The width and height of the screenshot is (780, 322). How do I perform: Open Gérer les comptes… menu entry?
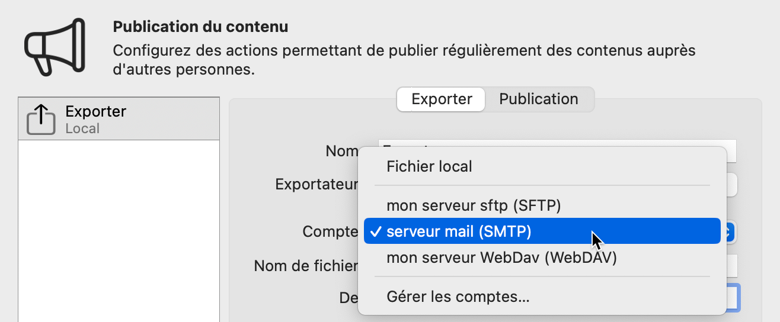(458, 297)
